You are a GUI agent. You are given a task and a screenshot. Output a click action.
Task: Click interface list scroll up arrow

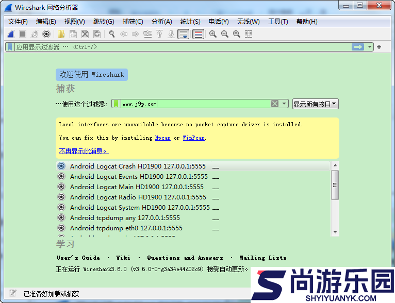tap(335, 165)
